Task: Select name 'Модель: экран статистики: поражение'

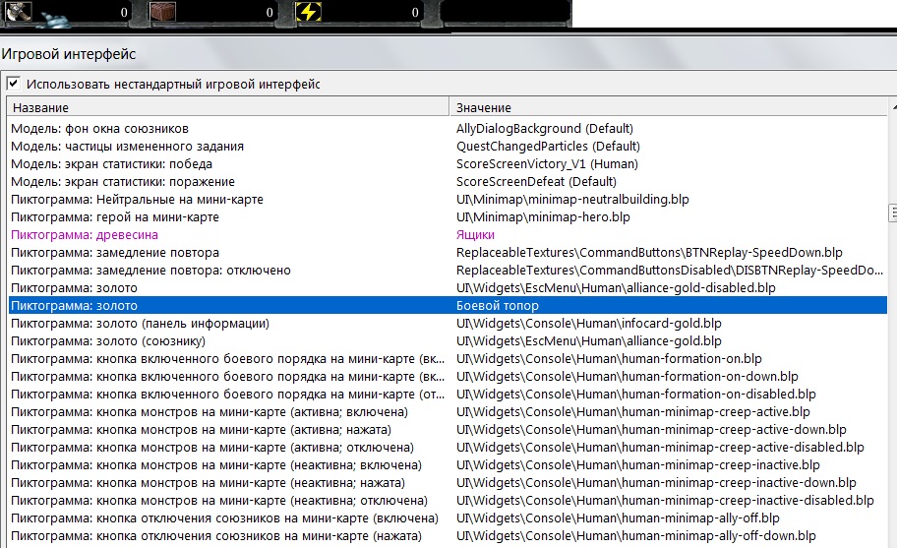Action: coord(122,181)
